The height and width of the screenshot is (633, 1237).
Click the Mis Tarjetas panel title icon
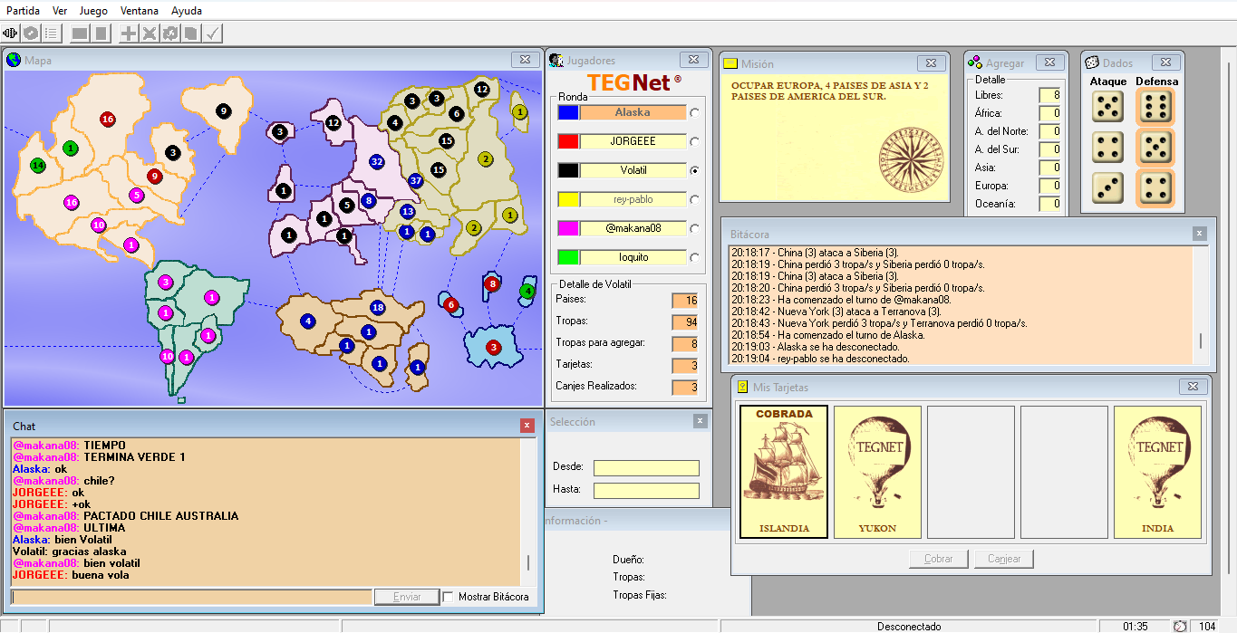pyautogui.click(x=742, y=387)
